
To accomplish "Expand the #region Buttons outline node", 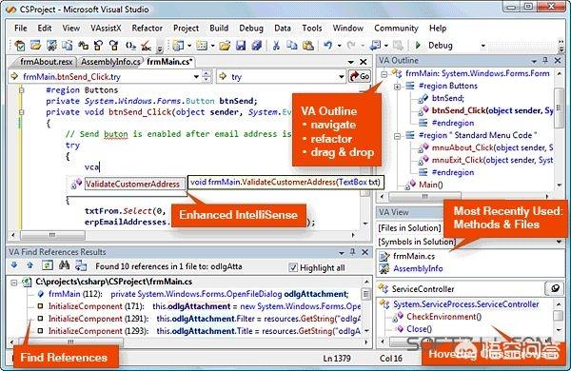I will click(x=397, y=87).
